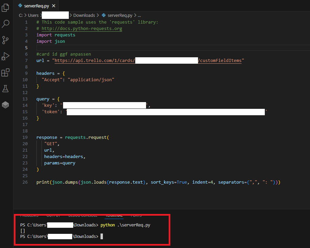Click the '[]' output in terminal

coord(23,230)
